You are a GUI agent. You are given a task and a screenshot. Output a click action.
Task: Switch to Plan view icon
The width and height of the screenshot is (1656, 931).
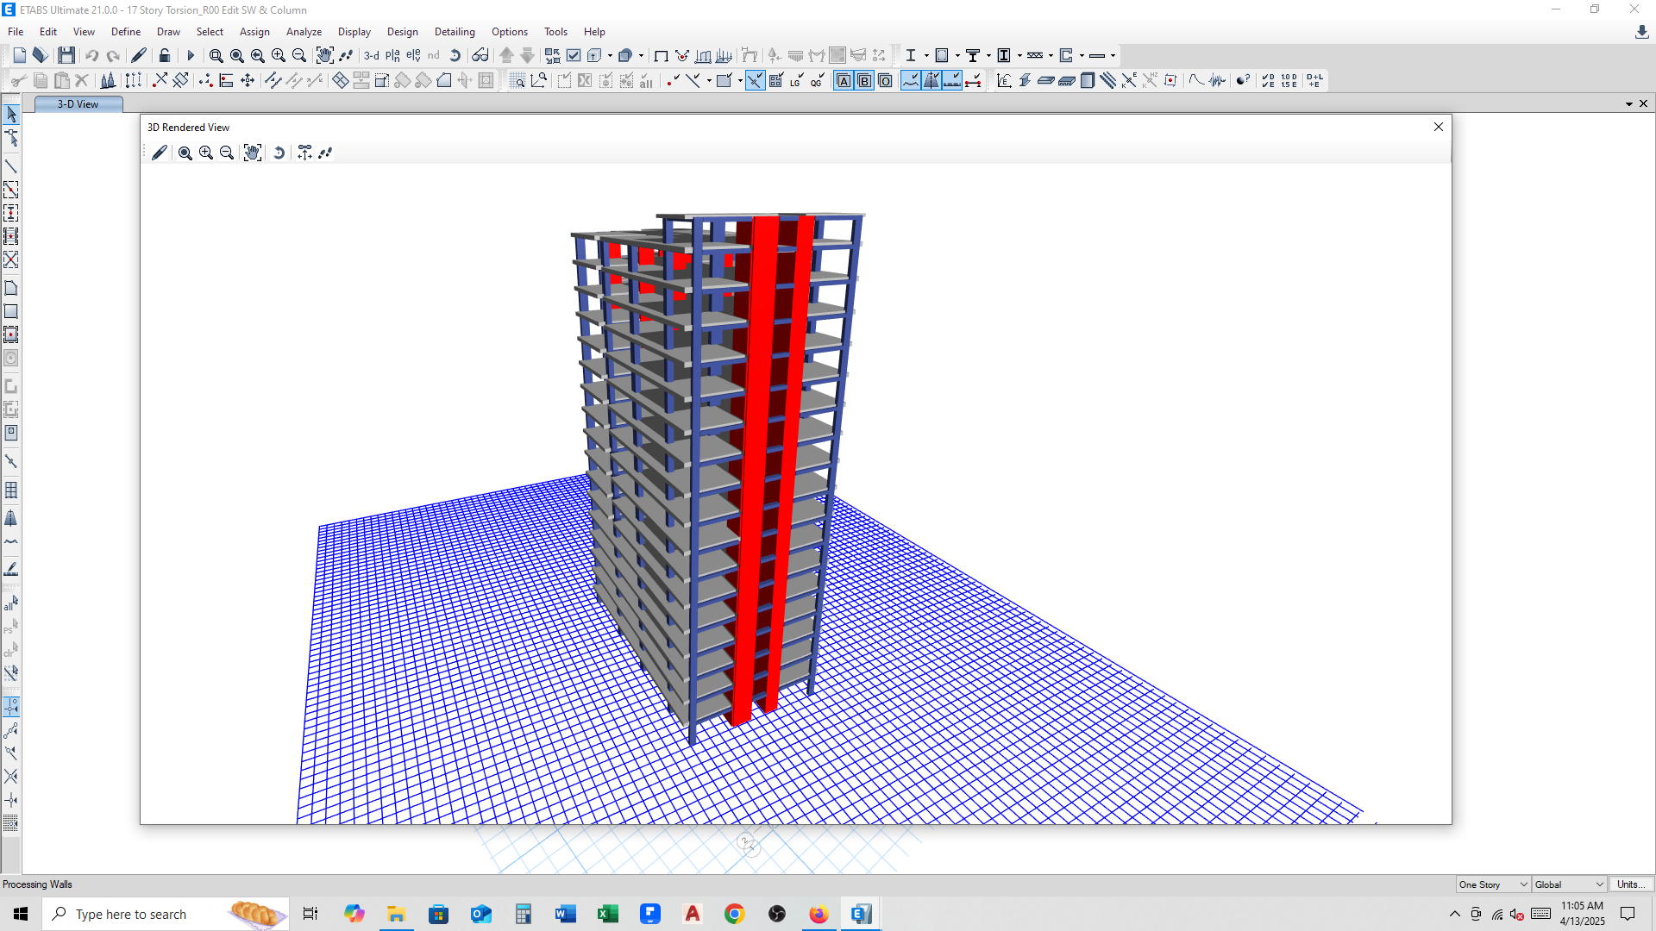coord(392,55)
